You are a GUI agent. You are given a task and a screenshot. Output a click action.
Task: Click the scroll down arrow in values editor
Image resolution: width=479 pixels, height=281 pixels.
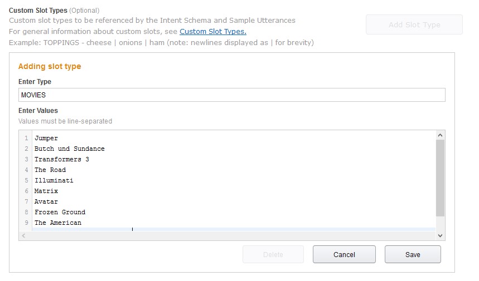(x=440, y=236)
